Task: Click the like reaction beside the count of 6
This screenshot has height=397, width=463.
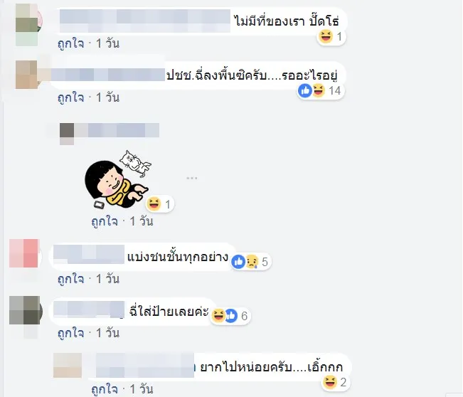Action: 231,315
